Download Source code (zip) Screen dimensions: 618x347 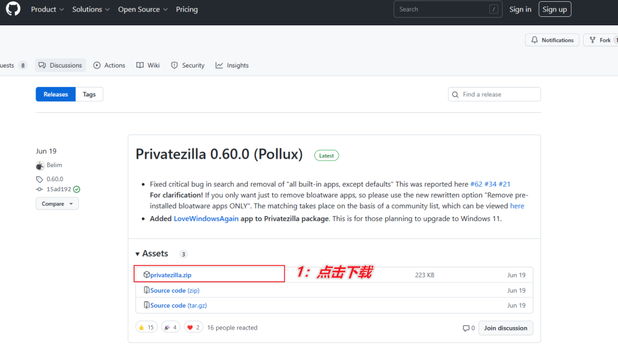tap(174, 290)
